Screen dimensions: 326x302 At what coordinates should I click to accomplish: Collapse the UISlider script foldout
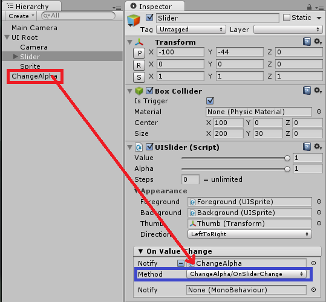coord(130,147)
